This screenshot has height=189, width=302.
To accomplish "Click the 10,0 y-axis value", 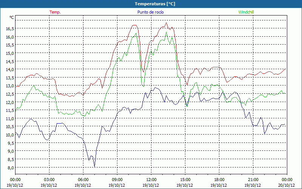I will pos(10,135).
